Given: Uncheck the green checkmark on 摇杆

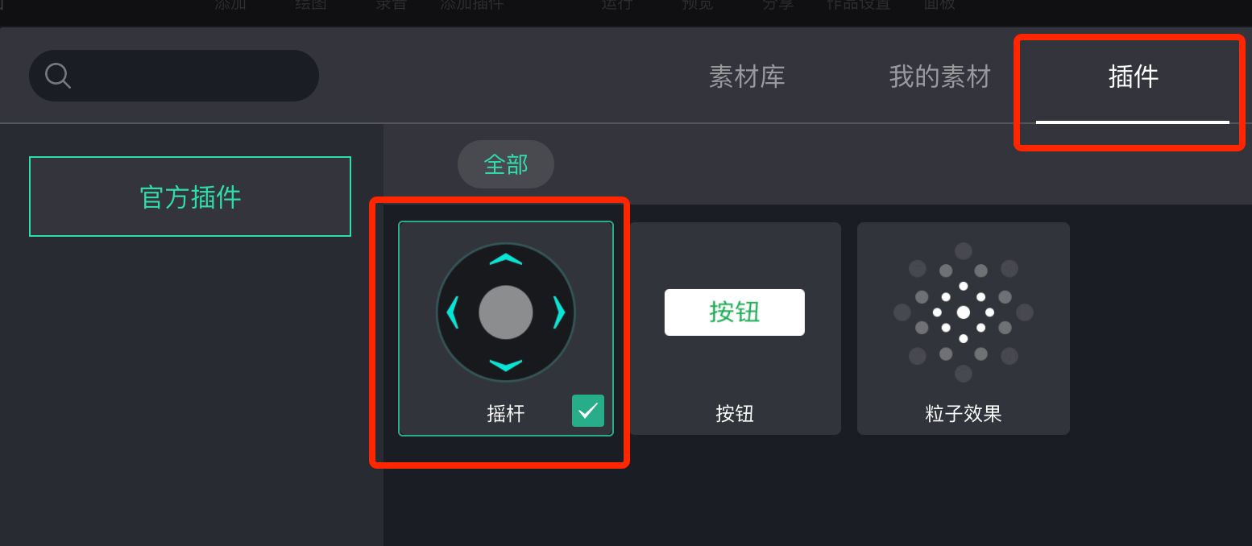Looking at the screenshot, I should click(x=588, y=411).
